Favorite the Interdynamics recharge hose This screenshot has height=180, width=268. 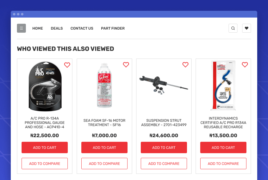[245, 65]
